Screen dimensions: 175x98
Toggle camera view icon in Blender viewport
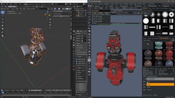[50, 25]
